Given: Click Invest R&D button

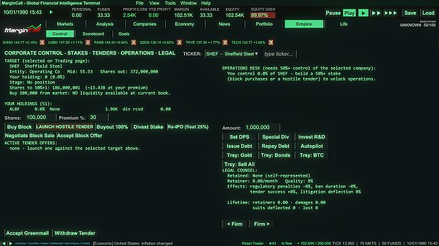Looking at the screenshot, I should [312, 137].
